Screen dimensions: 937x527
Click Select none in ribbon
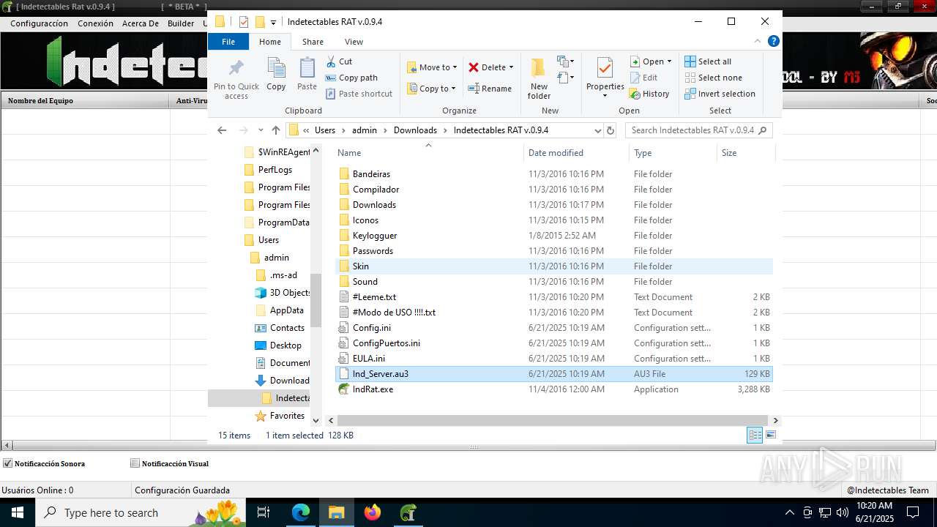tap(713, 78)
